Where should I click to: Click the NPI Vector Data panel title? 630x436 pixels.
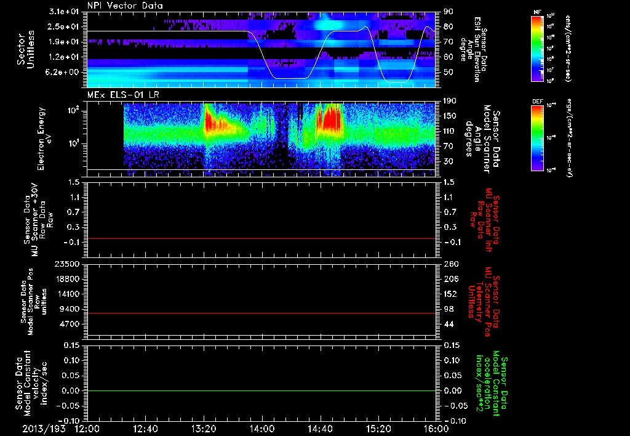click(x=126, y=6)
